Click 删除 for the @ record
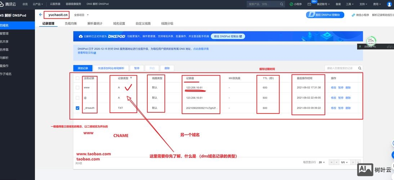 click(348, 98)
